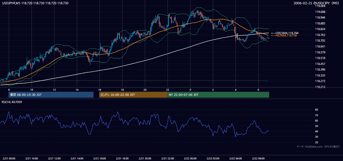The image size is (343, 161).
Task: Click the hour 22 tick under price chart
Action: click(168, 90)
